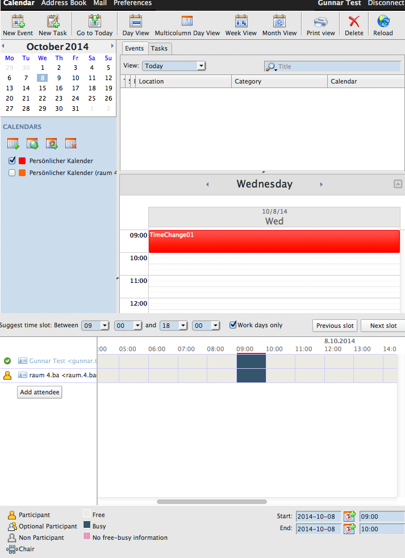Click the Add attendee button

coord(40,392)
